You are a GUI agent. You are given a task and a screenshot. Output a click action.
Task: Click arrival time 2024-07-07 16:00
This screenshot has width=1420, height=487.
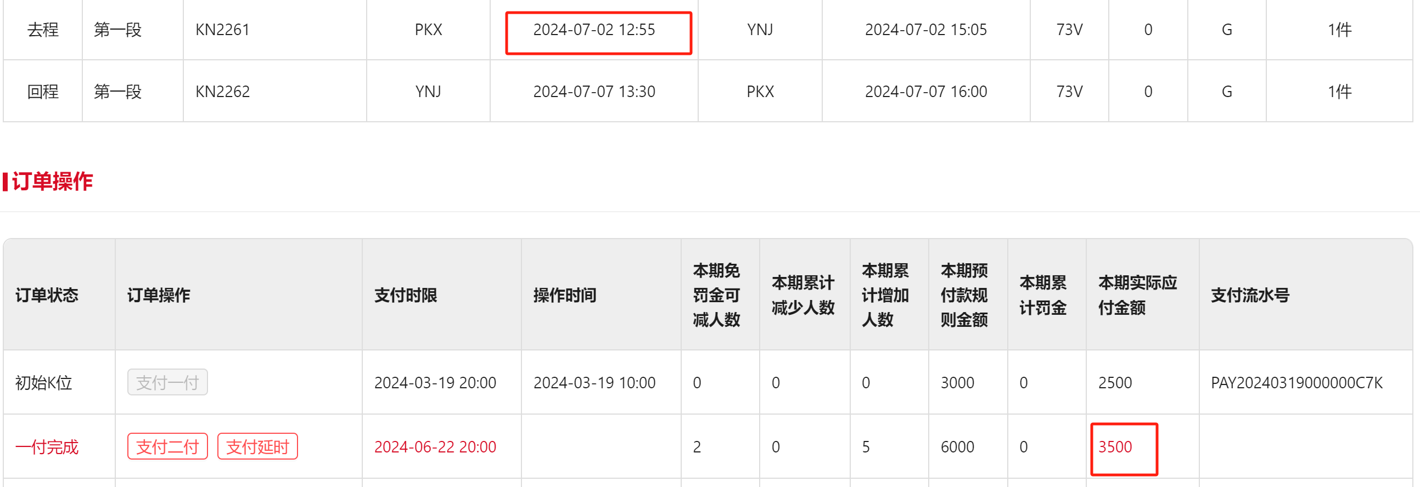[925, 92]
